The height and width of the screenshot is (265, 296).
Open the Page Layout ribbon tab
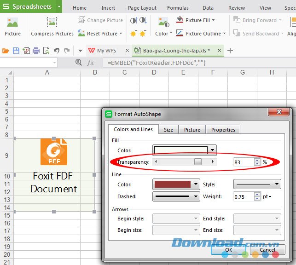click(x=142, y=8)
